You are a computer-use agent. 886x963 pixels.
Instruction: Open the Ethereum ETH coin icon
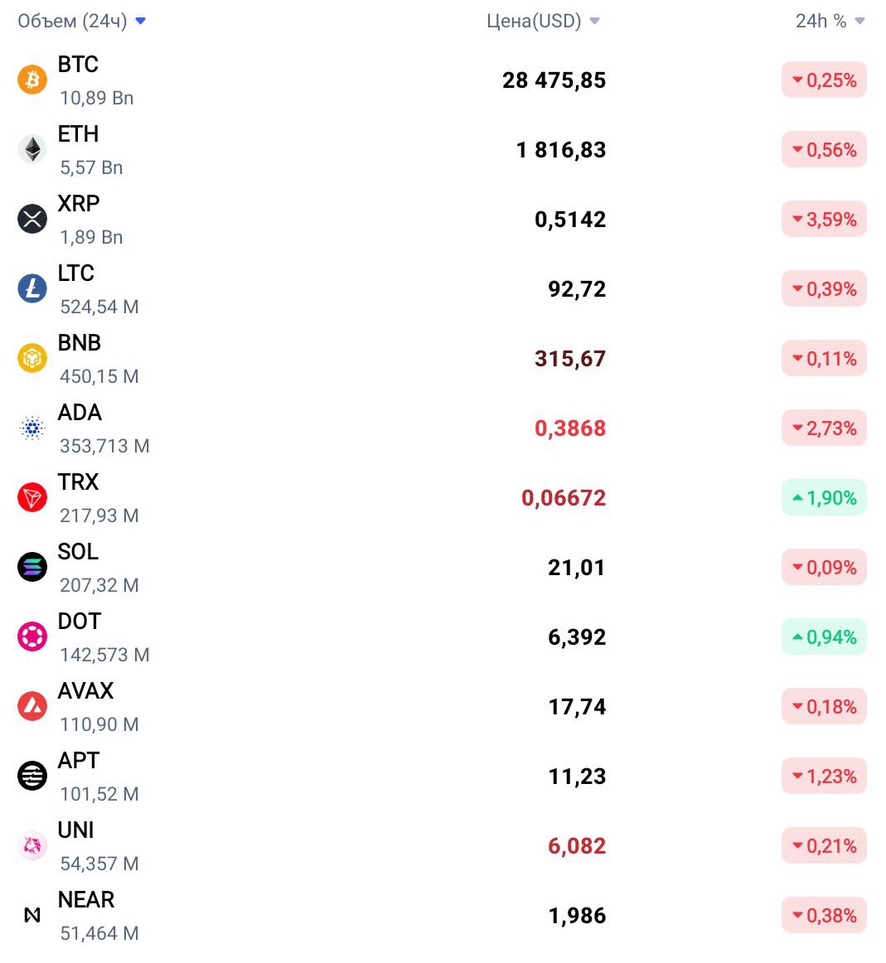(32, 149)
